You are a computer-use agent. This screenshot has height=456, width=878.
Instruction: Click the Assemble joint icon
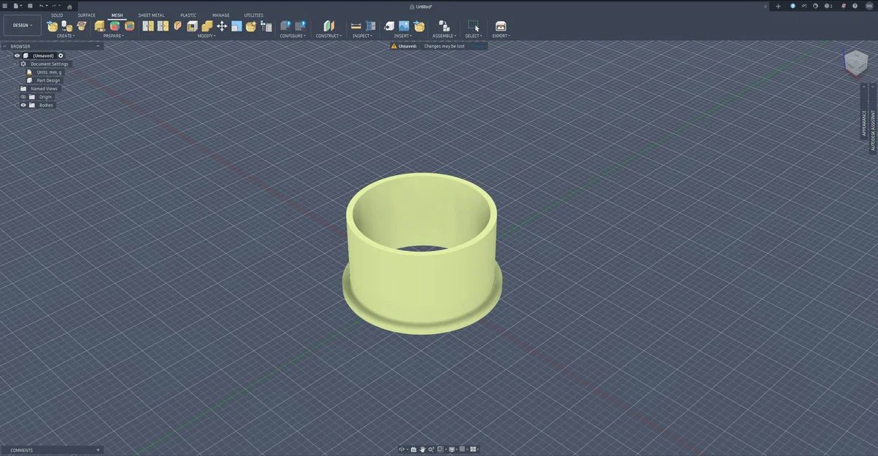coord(444,26)
